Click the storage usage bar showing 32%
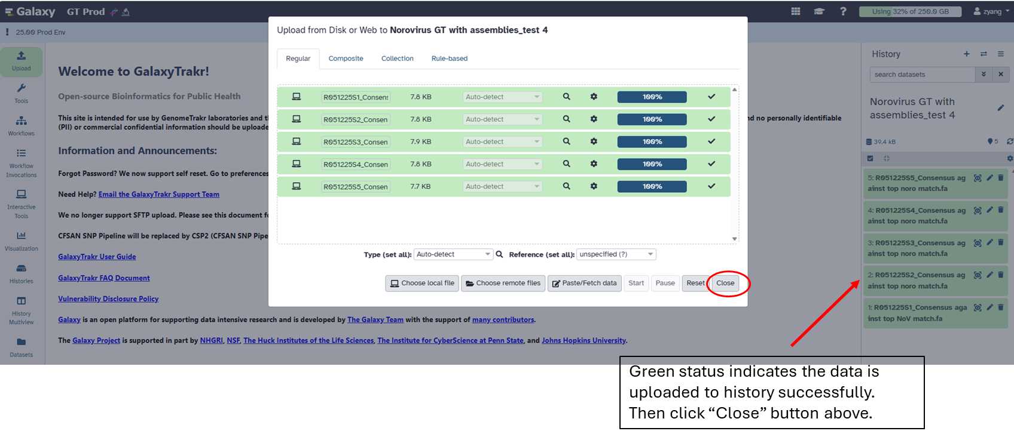 [910, 11]
